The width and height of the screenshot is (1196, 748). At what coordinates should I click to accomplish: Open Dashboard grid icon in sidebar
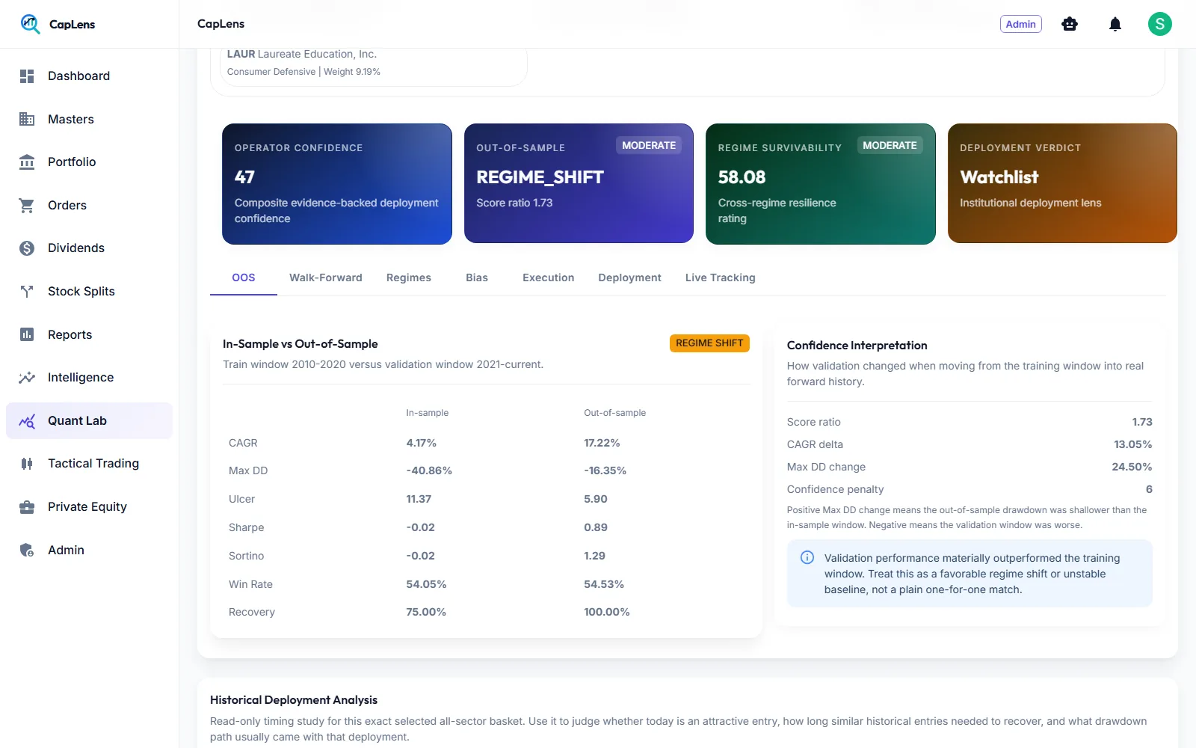click(27, 76)
